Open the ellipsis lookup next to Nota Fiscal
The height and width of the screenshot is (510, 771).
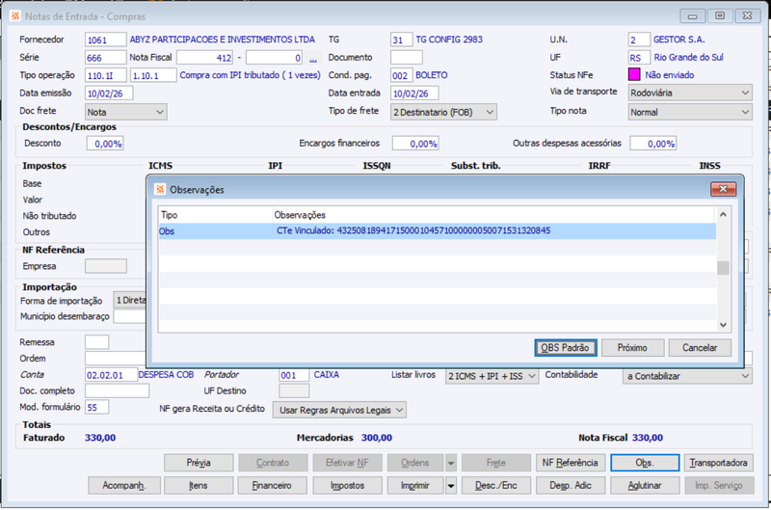(x=312, y=58)
